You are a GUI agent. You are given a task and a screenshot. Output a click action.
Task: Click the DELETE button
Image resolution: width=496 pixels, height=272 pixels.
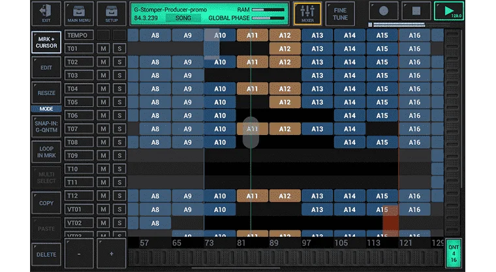[x=46, y=254]
